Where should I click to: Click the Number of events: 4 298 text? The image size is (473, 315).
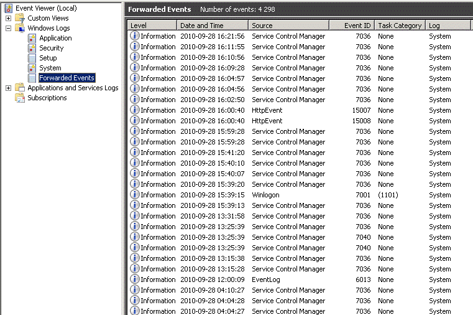tap(237, 9)
